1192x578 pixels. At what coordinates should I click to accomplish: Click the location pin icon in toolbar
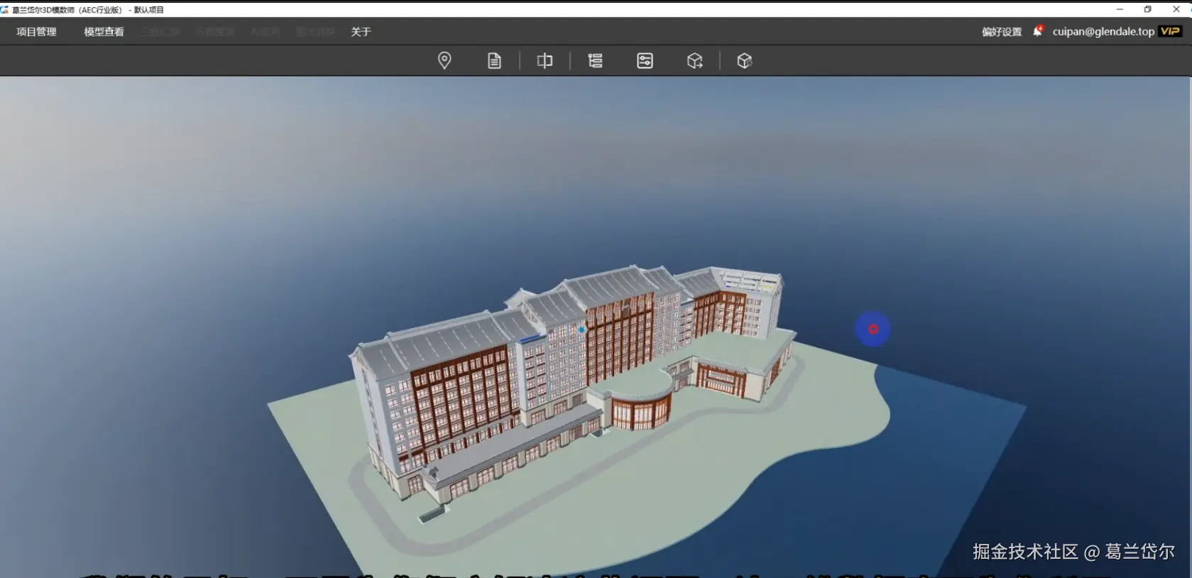click(x=444, y=60)
